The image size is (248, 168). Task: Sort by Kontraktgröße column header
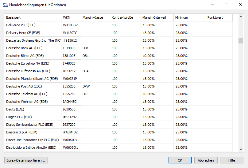pyautogui.click(x=125, y=17)
